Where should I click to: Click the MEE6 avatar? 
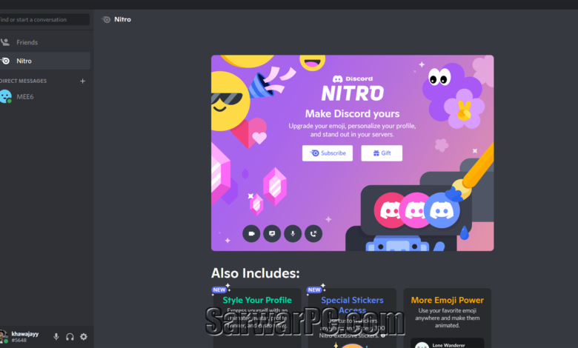5,96
